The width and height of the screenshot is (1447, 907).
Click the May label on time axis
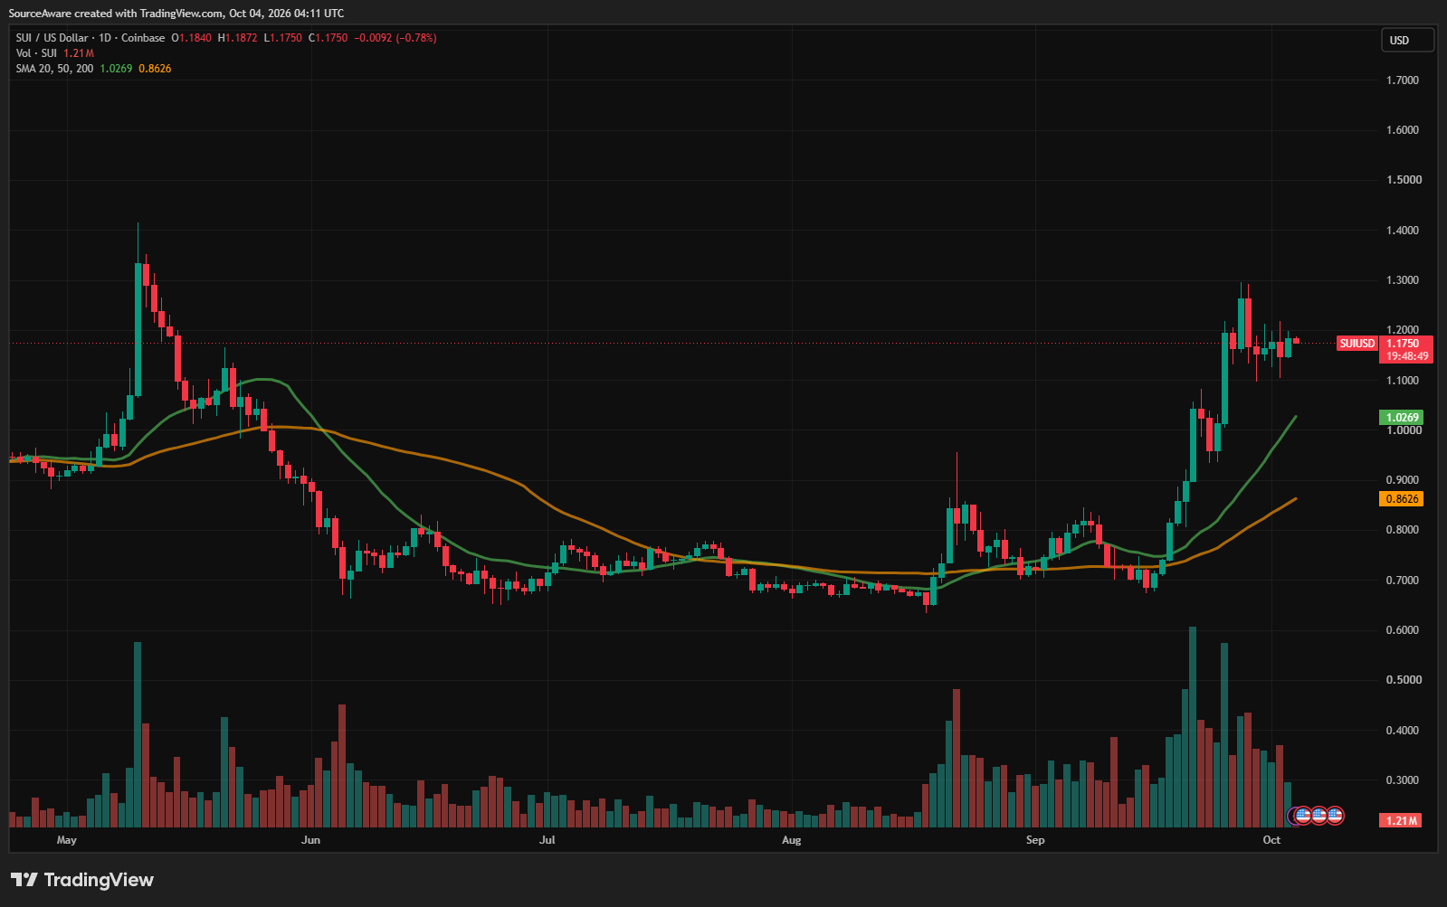pos(67,840)
